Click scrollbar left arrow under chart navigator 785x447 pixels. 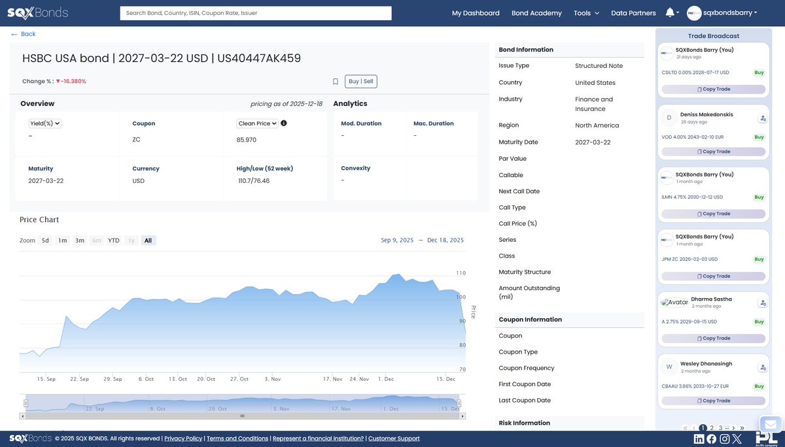(24, 416)
